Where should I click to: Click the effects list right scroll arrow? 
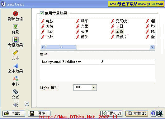[x=152, y=47]
